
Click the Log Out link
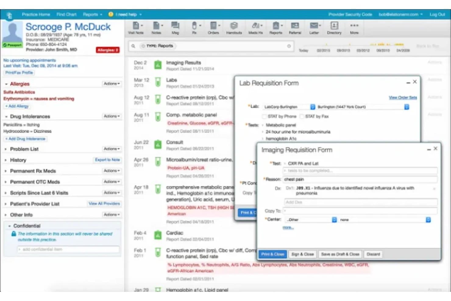[x=437, y=14]
